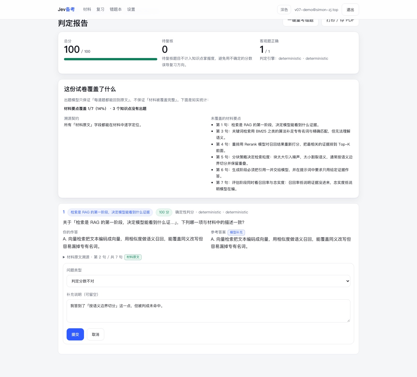The width and height of the screenshot is (417, 377).
Task: Open the Jev备考 home logo
Action: tap(66, 10)
